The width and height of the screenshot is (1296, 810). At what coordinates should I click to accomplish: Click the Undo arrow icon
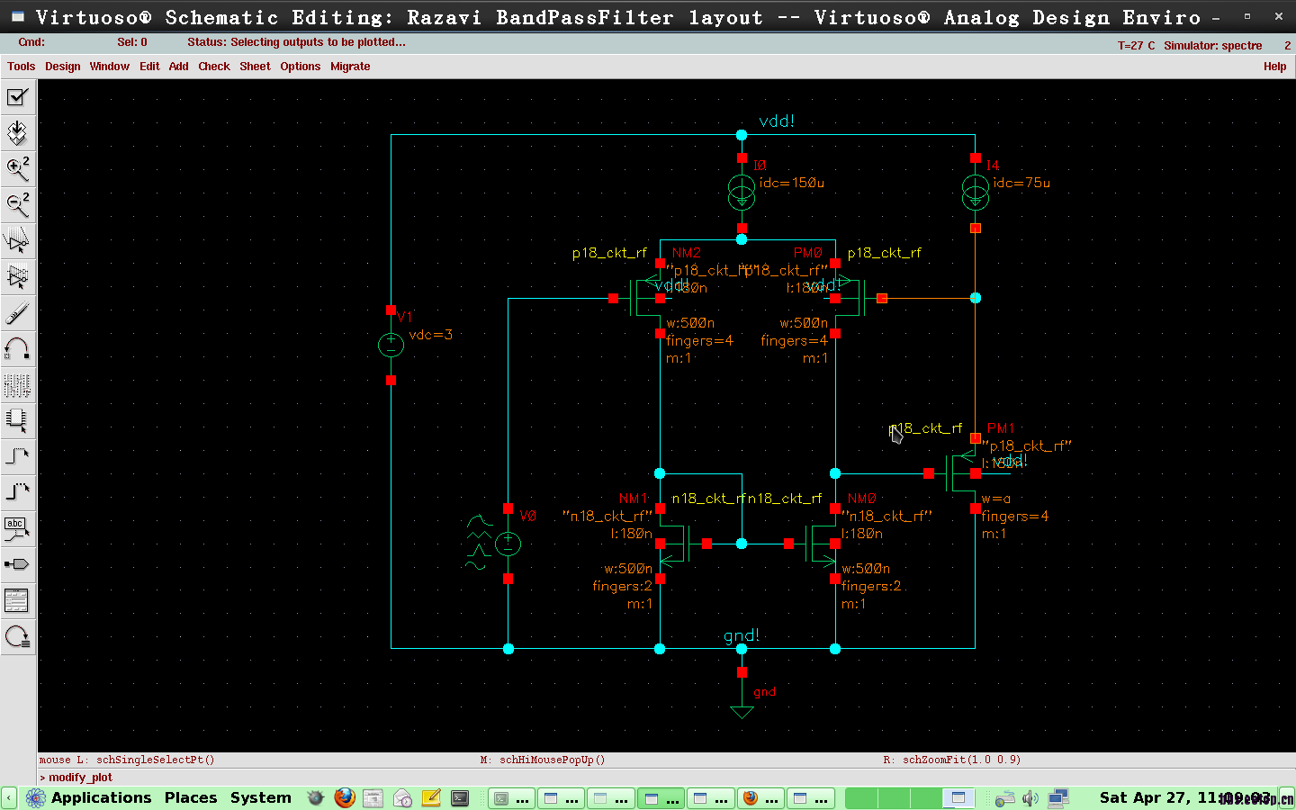[x=17, y=349]
